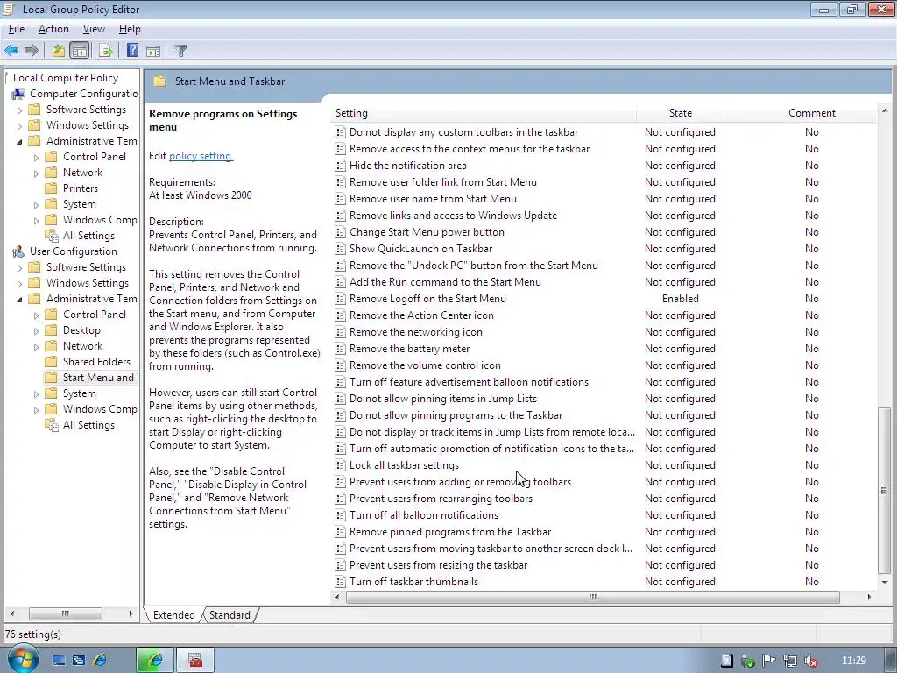Select 'Change Start Menu power button' setting

click(427, 232)
